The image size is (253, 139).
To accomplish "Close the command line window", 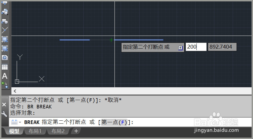I will (x=4, y=105).
